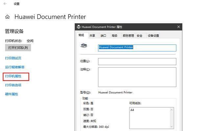Viewport: 211px width, 131px height.
Task: Click the printer icon in the properties title bar
Action: pyautogui.click(x=79, y=27)
